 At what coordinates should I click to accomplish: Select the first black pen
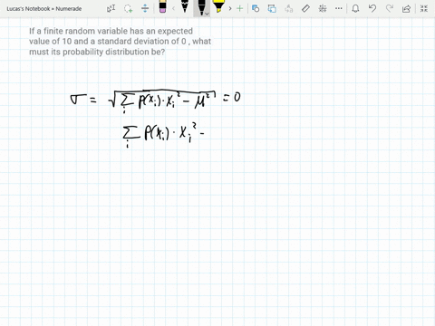(x=185, y=6)
